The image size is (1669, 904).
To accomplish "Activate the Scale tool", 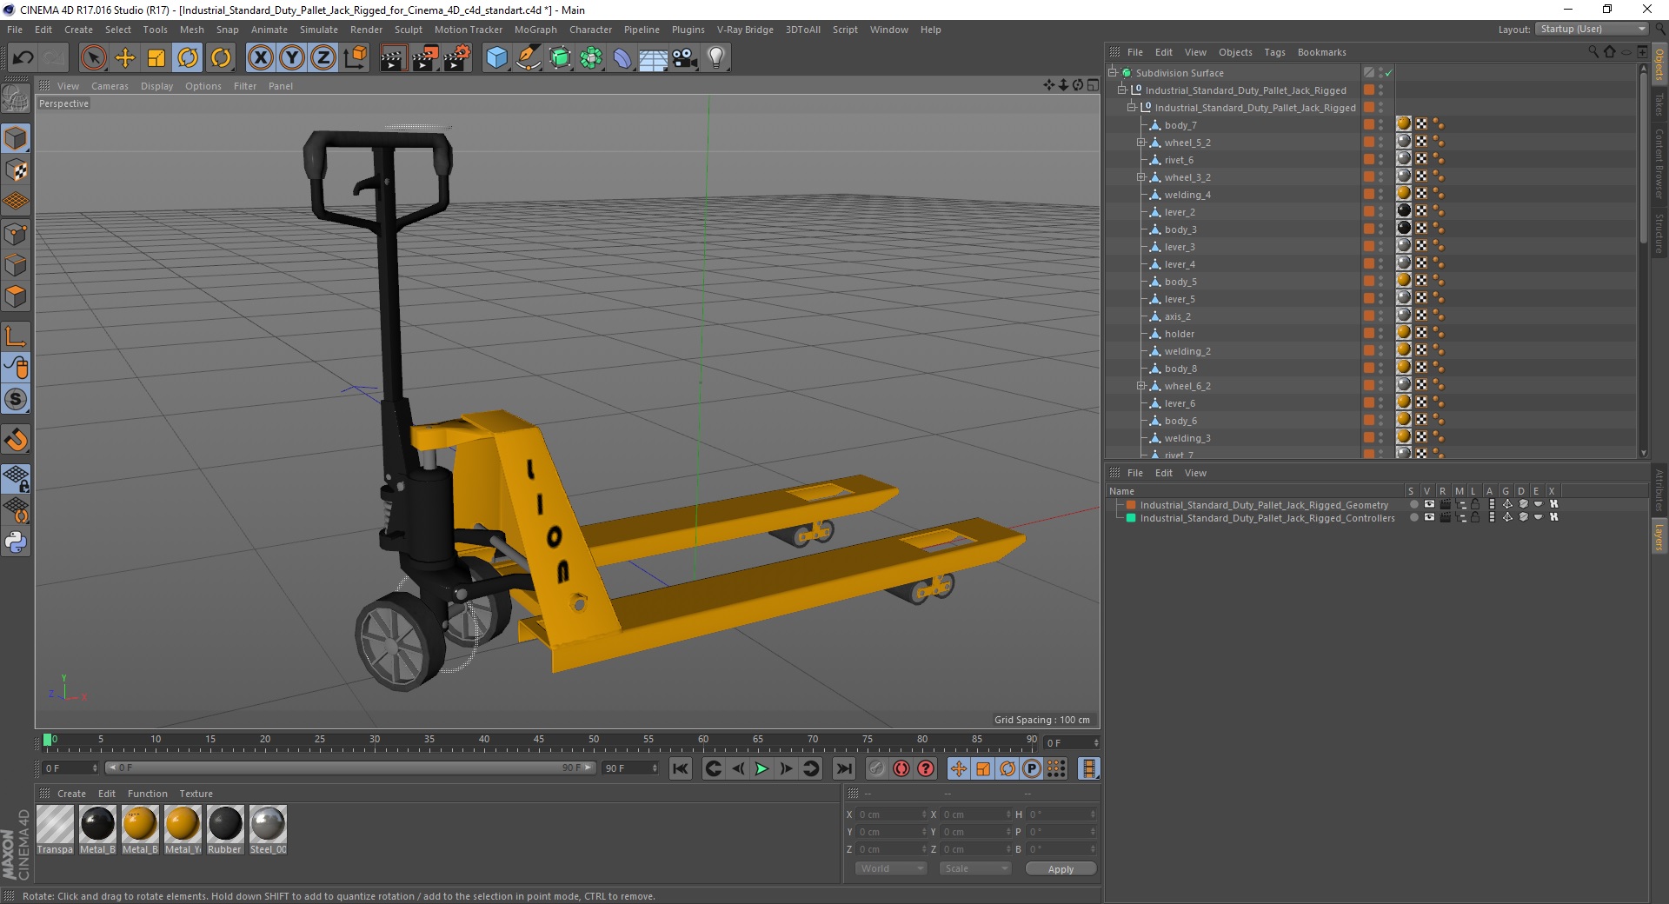I will [x=156, y=58].
